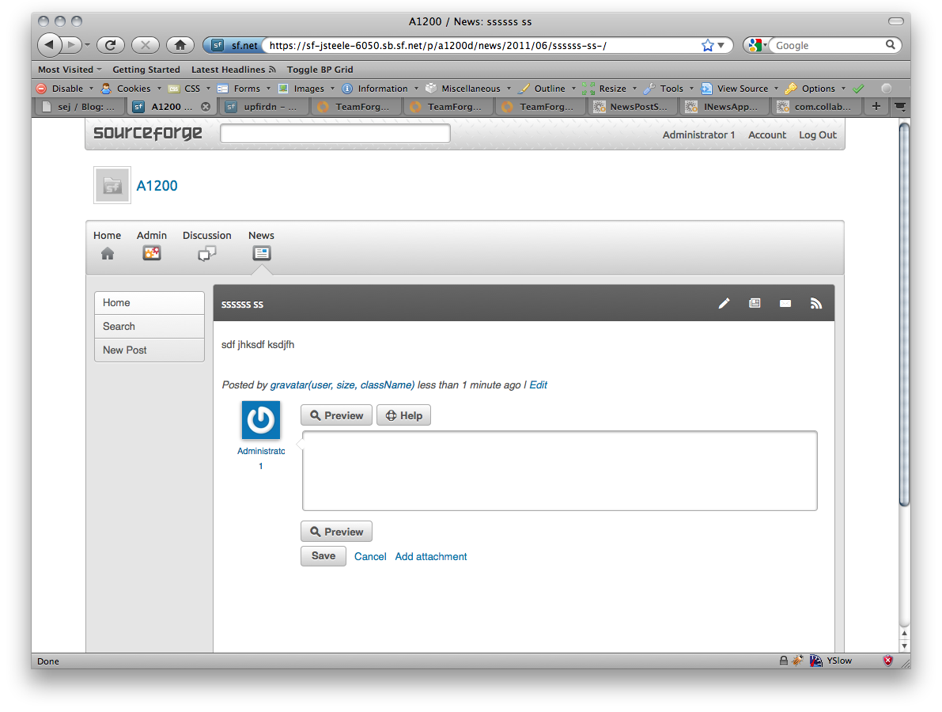The height and width of the screenshot is (712, 942).
Task: Click the browser home button
Action: (180, 45)
